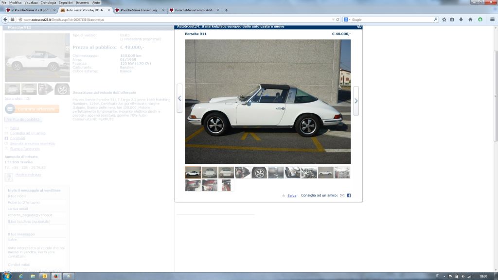Click the search magnifier in Google box
Viewport: 498px width, 280px height.
435,19
